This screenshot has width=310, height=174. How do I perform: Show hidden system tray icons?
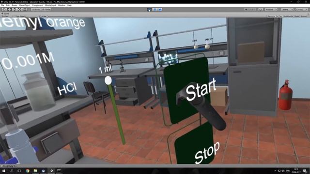(x=275, y=171)
